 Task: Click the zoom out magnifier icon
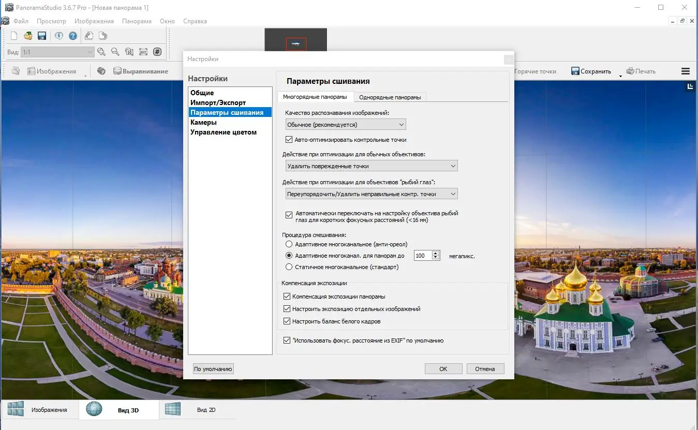click(115, 52)
